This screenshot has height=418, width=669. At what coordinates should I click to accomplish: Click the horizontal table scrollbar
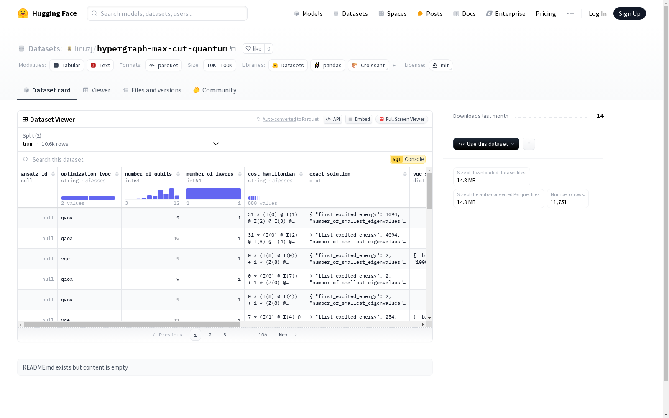pyautogui.click(x=132, y=324)
